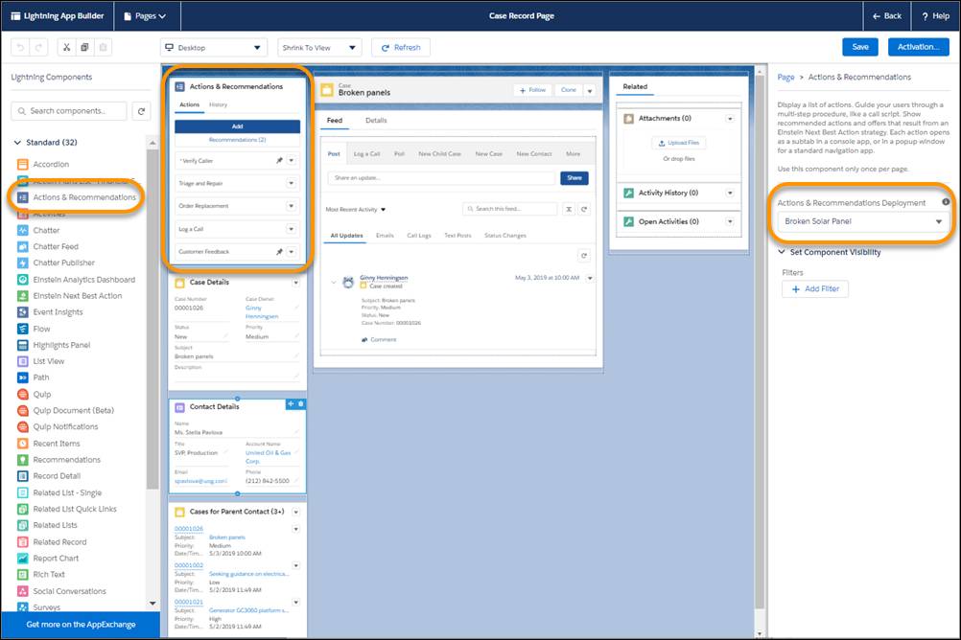
Task: Click the Paste clipboard icon
Action: click(x=103, y=47)
